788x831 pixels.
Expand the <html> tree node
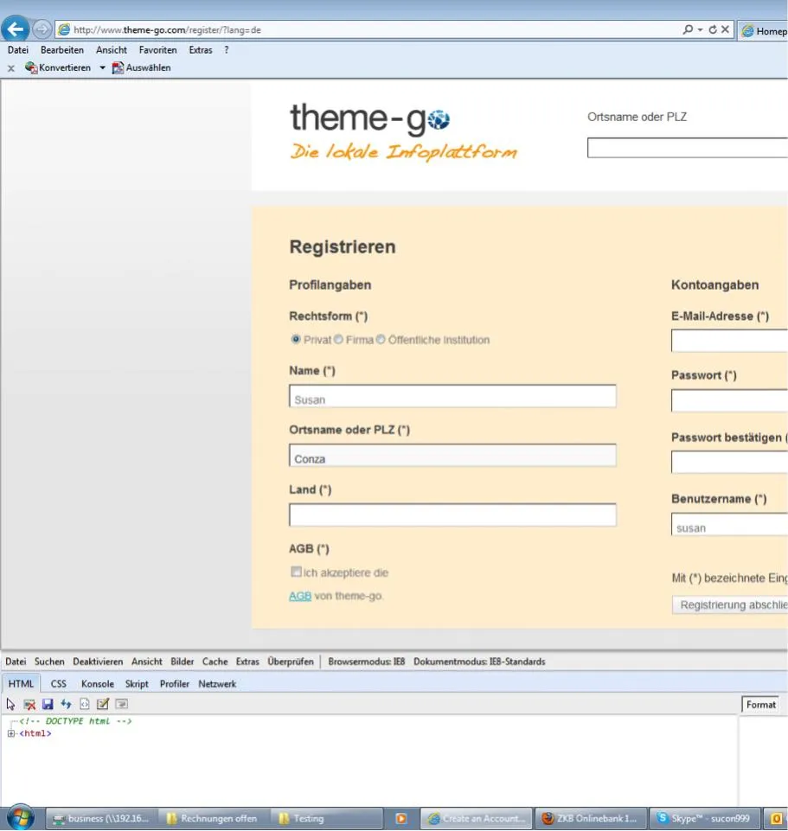10,733
